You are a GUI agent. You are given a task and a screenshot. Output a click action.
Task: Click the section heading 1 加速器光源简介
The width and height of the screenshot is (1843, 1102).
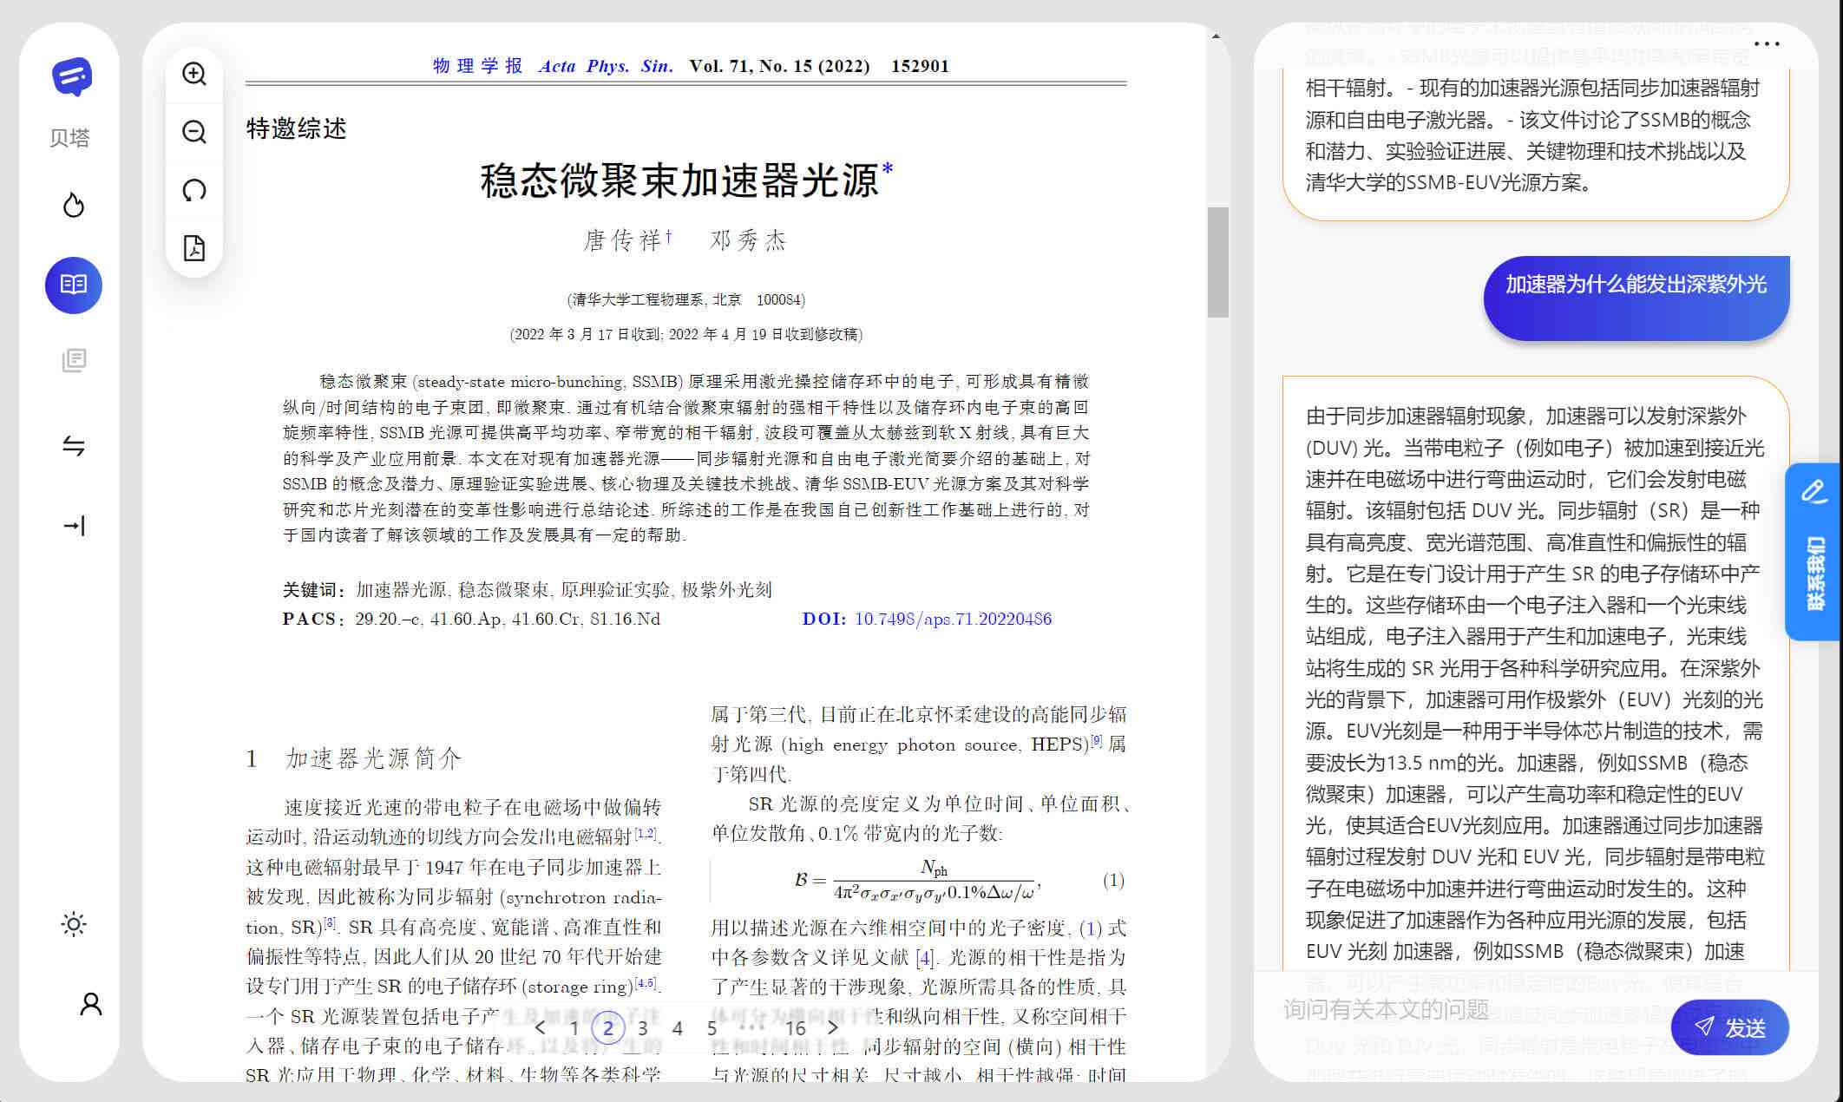click(353, 758)
